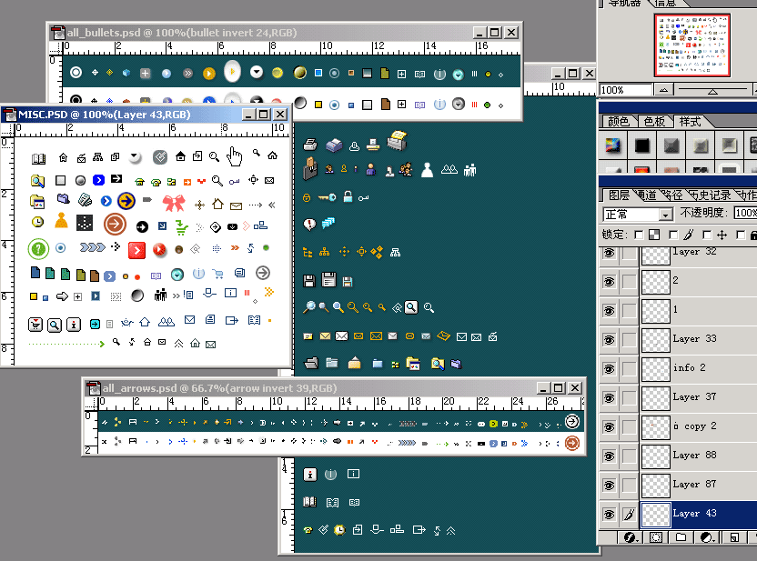Viewport: 757px width, 561px height.
Task: Click the large orange circled arrow in MISC.PSD
Action: (x=115, y=224)
